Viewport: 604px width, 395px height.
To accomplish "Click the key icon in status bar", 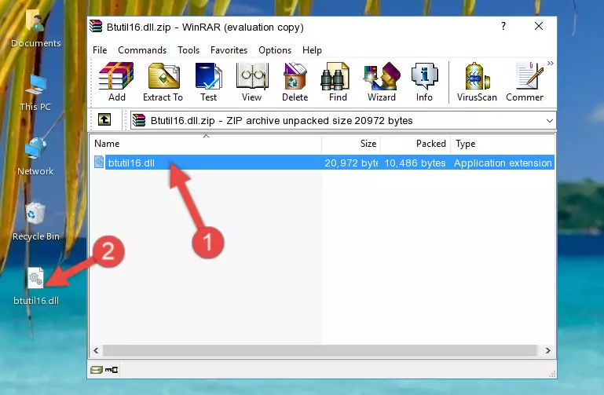I will (112, 370).
